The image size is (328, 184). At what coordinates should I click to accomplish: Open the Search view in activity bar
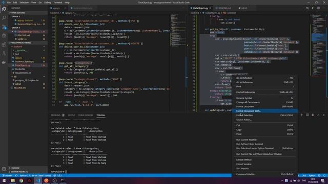pos(4,18)
